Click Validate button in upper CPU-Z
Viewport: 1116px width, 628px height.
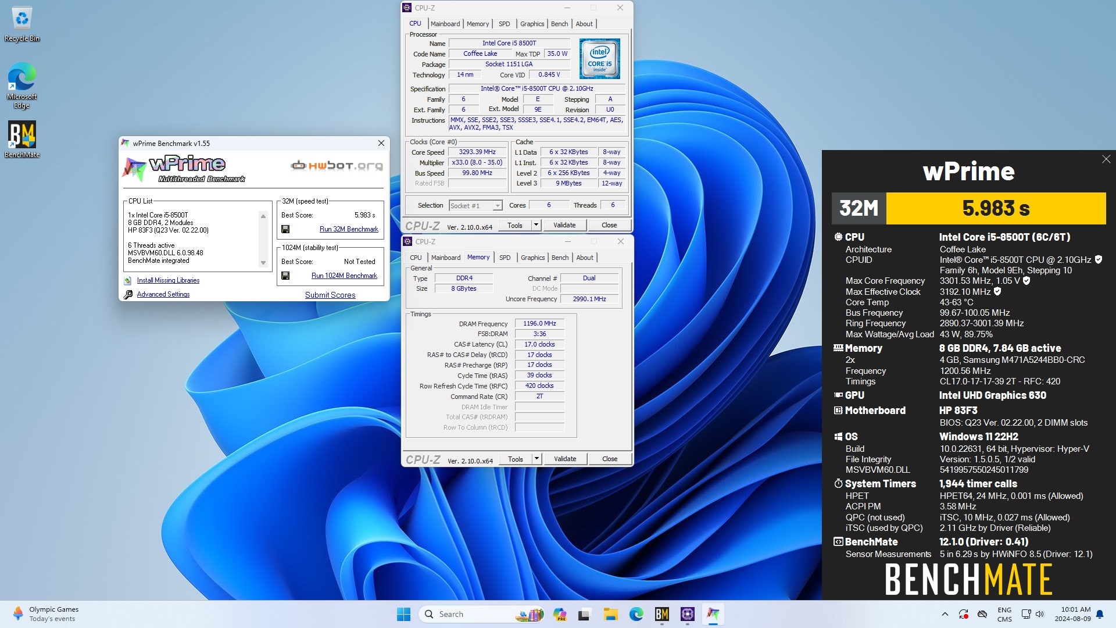coord(564,225)
